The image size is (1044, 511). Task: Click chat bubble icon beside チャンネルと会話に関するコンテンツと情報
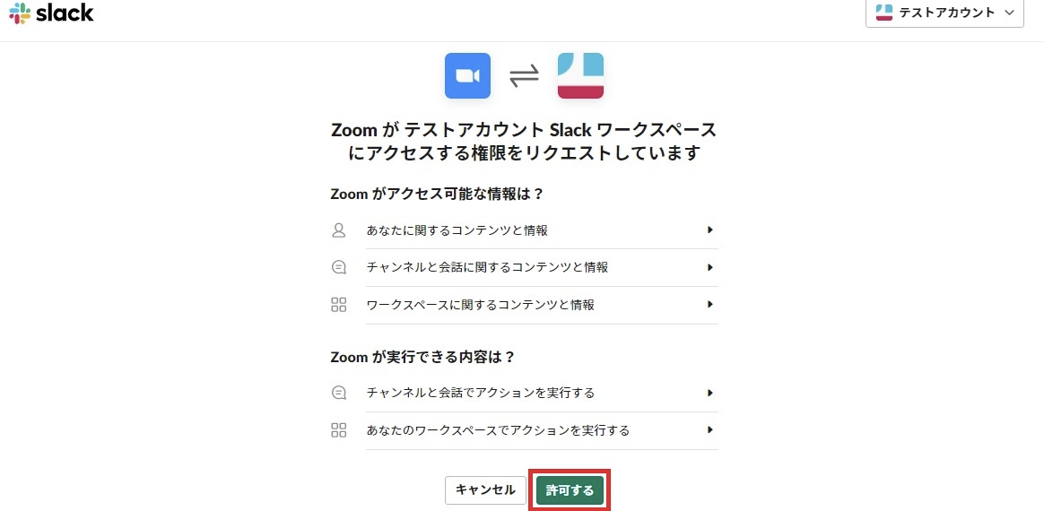[338, 267]
